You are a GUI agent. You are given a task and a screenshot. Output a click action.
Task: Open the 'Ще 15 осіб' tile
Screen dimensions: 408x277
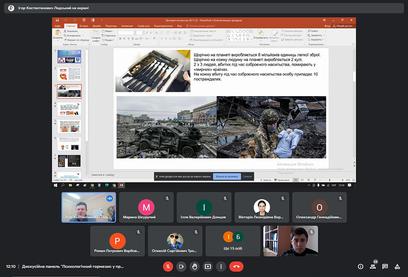[x=233, y=241]
